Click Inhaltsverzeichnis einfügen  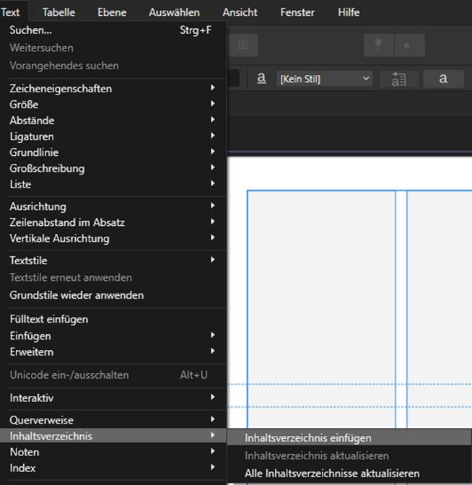click(349, 438)
